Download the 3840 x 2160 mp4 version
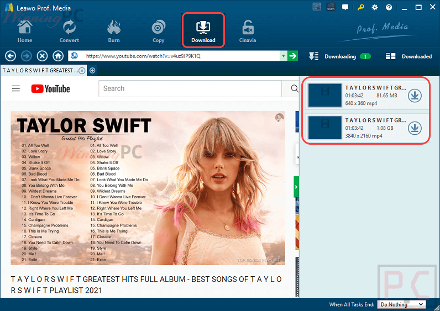 click(x=415, y=128)
